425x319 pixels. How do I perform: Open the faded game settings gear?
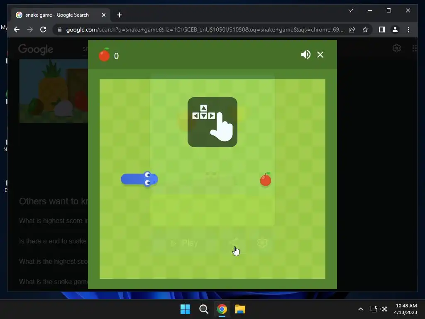tap(262, 243)
